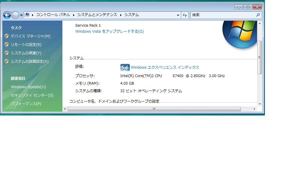288x180 pixels.
Task: Click the blue Back arrow button
Action: (7, 15)
